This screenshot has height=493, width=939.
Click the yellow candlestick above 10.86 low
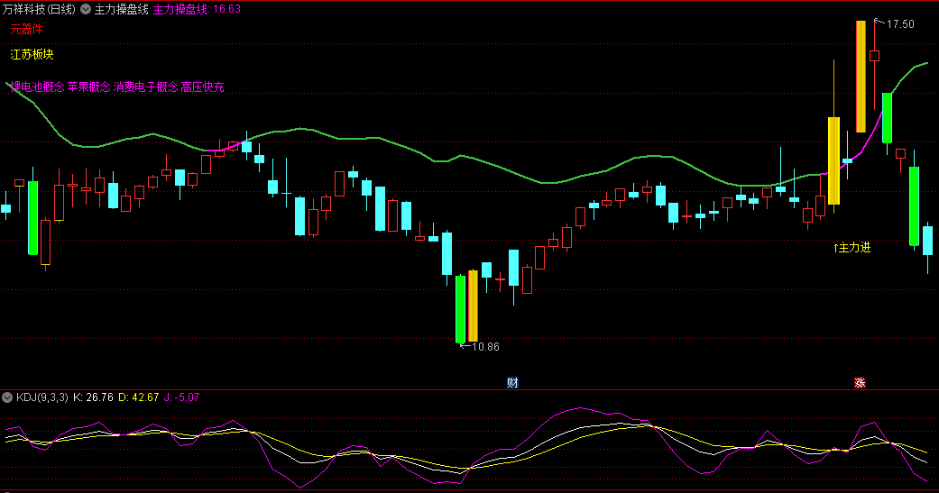[473, 306]
